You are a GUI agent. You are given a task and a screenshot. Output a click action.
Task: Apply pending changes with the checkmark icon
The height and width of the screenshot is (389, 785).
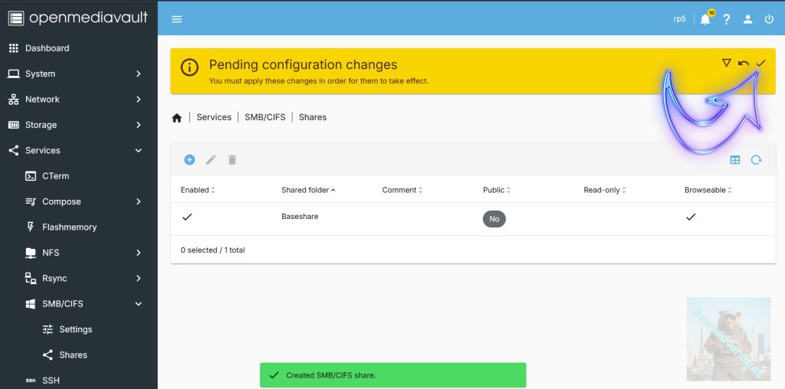coord(760,63)
